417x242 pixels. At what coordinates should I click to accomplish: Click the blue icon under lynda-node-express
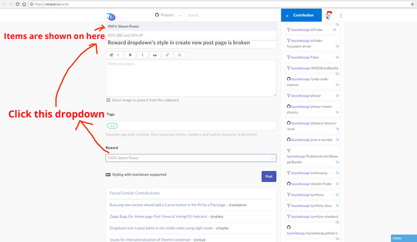point(338,85)
